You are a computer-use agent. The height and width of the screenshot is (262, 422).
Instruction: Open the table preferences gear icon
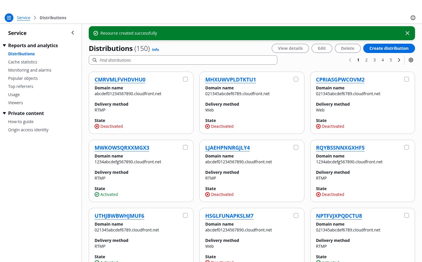[x=411, y=60]
